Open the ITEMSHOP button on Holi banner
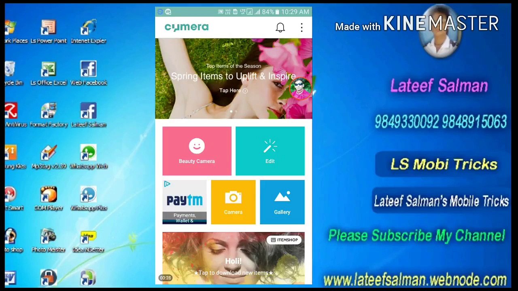Image resolution: width=518 pixels, height=291 pixels. (284, 240)
